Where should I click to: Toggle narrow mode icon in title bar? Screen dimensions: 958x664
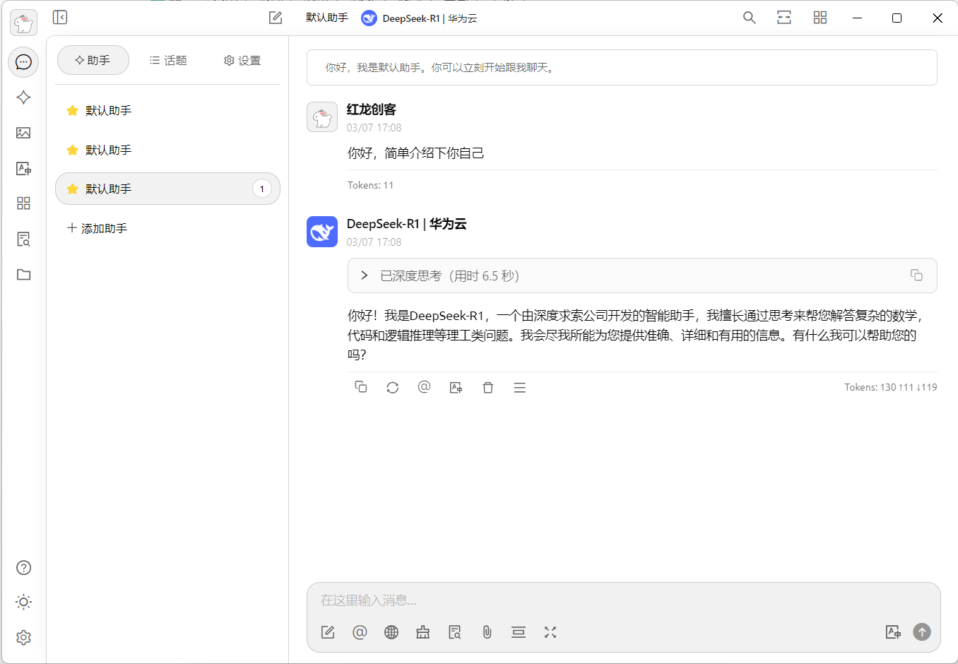pos(784,18)
